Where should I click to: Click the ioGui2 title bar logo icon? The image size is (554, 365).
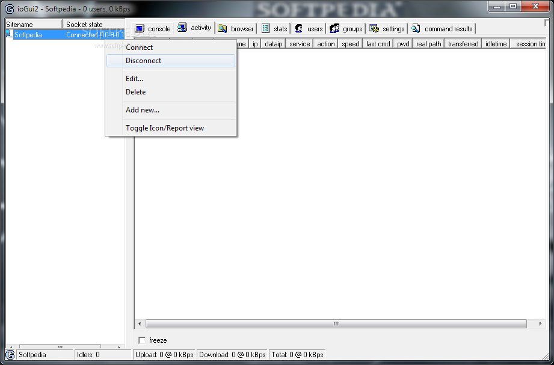(x=10, y=8)
